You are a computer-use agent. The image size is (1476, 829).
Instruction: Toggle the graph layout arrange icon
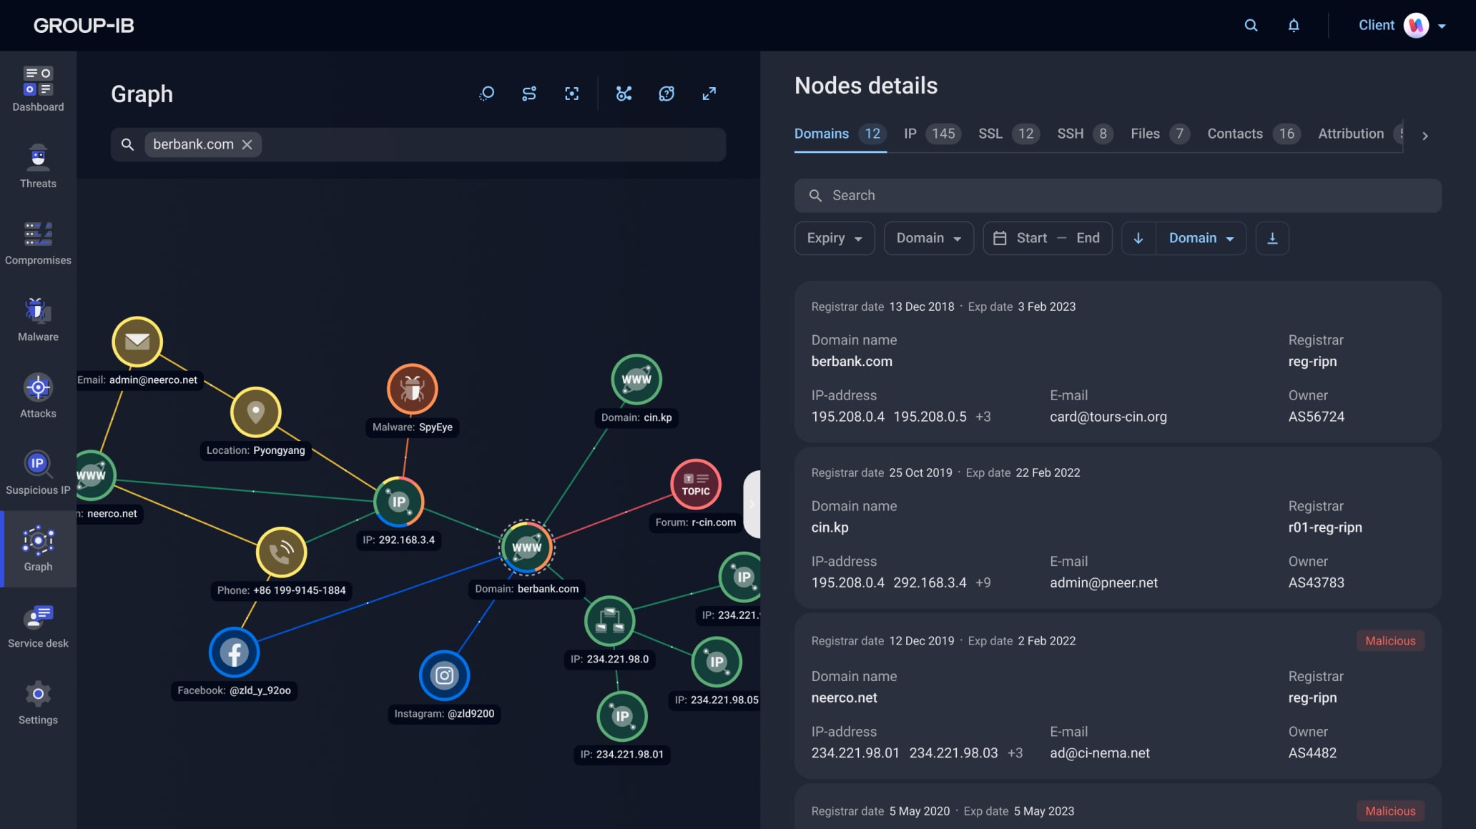(622, 93)
